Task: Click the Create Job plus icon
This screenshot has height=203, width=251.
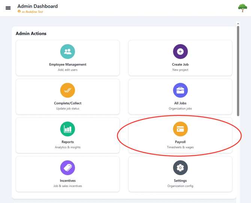Action: [x=180, y=52]
